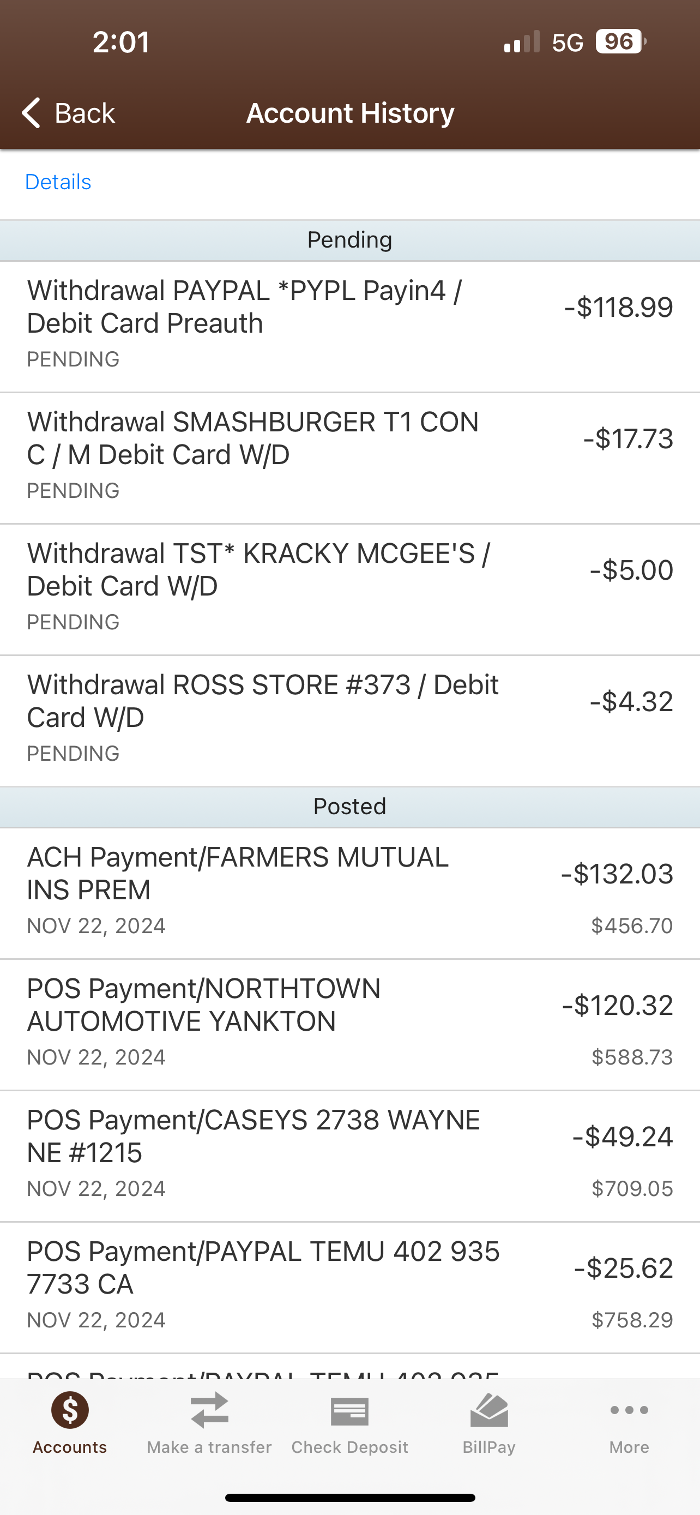Open the Details link

(58, 182)
